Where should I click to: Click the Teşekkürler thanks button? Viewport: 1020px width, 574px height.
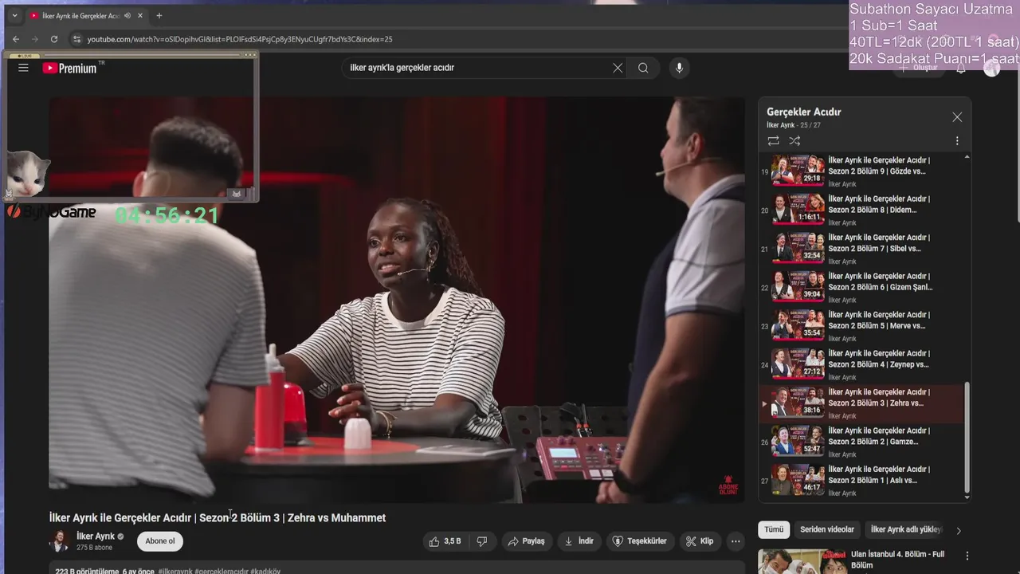(x=639, y=541)
